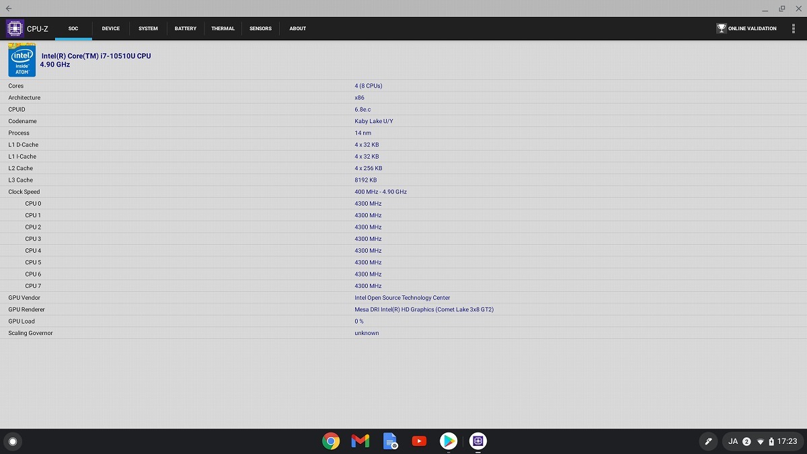Image resolution: width=807 pixels, height=454 pixels.
Task: Click the GPU Load value 0 %
Action: tap(359, 321)
